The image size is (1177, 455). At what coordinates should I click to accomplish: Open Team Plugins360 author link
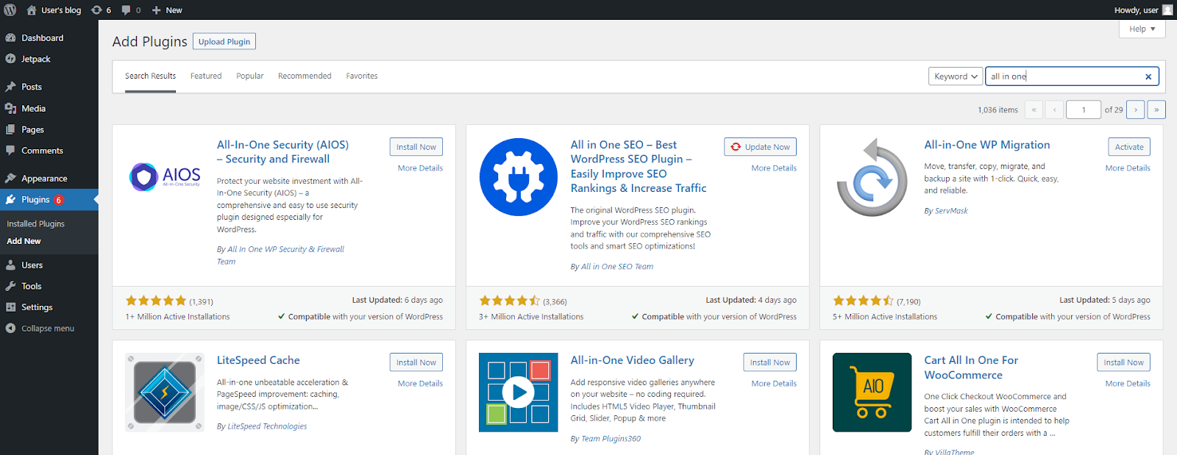(x=611, y=439)
